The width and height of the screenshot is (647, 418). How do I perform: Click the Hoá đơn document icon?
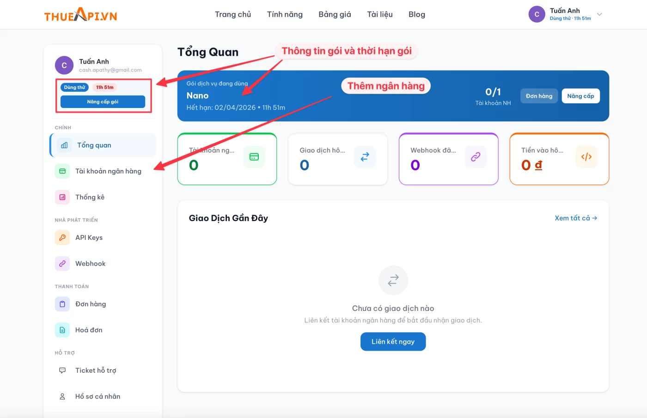[62, 330]
